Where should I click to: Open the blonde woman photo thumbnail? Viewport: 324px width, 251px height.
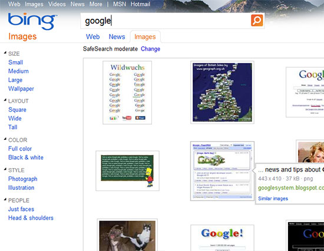(310, 152)
